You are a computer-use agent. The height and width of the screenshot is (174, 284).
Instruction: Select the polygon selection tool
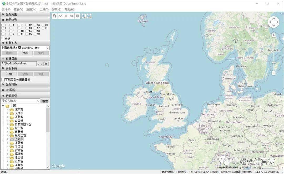point(72,16)
